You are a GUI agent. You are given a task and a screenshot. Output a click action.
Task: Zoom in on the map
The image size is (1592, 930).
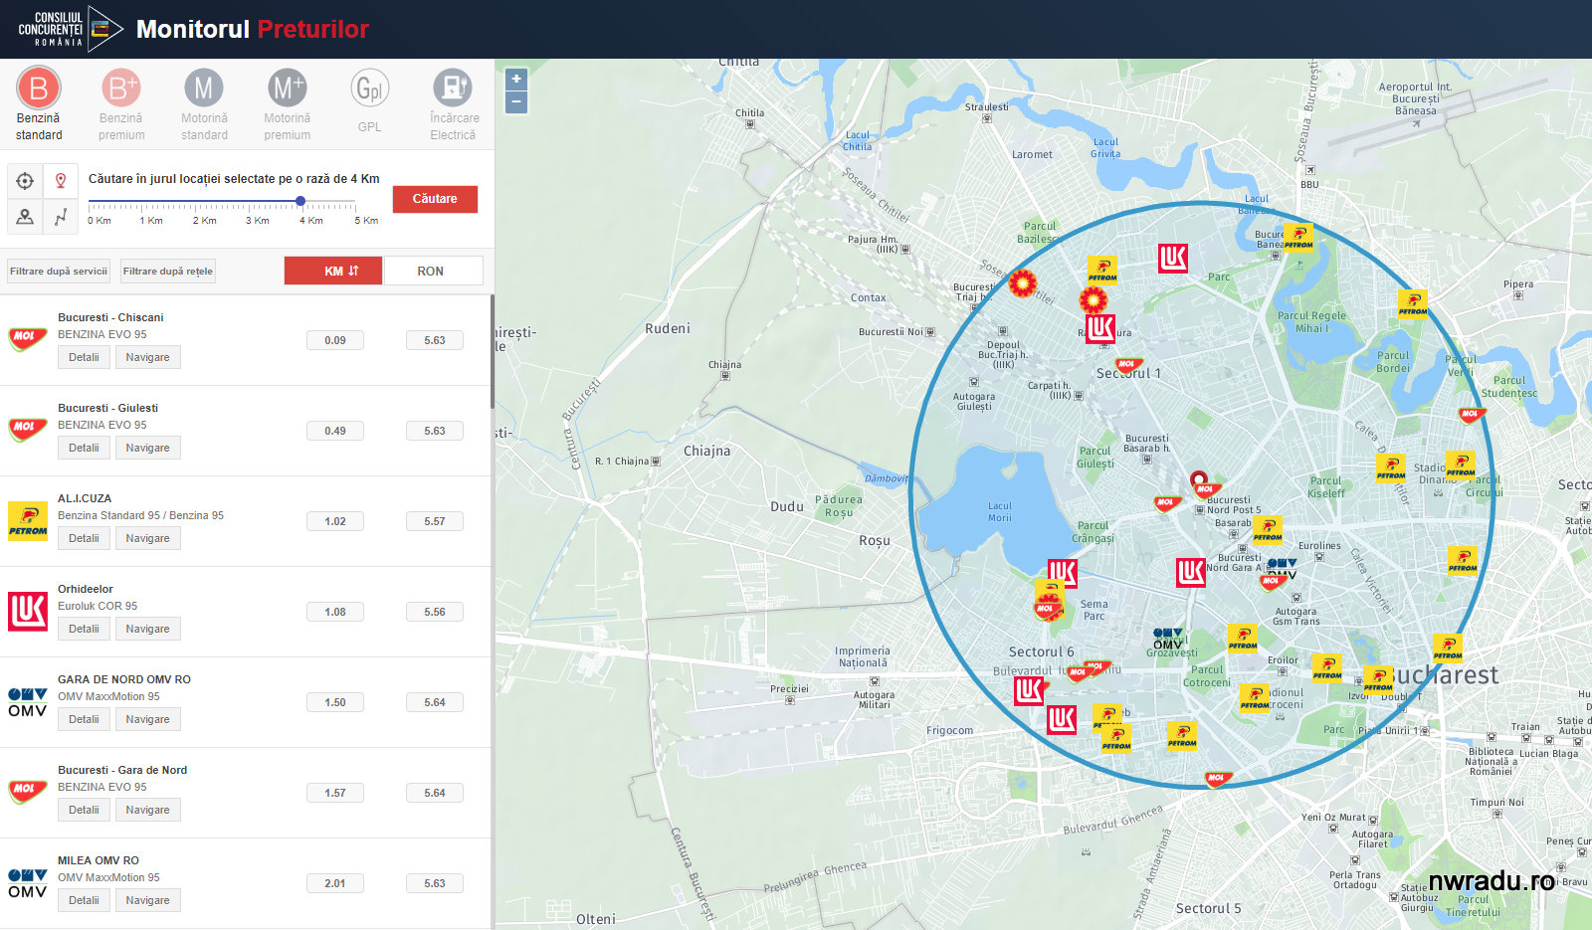[516, 80]
